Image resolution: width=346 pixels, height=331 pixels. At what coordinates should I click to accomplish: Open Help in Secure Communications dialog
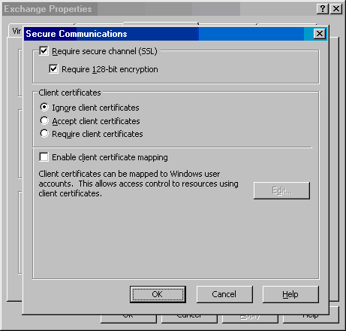[x=290, y=294]
